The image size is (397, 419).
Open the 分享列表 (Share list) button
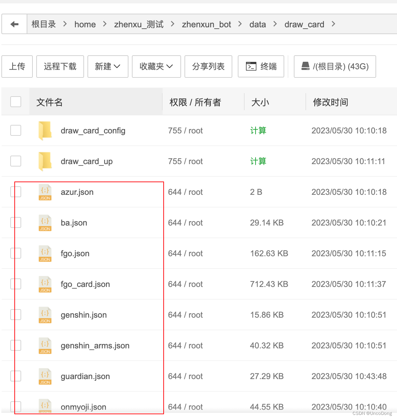208,66
